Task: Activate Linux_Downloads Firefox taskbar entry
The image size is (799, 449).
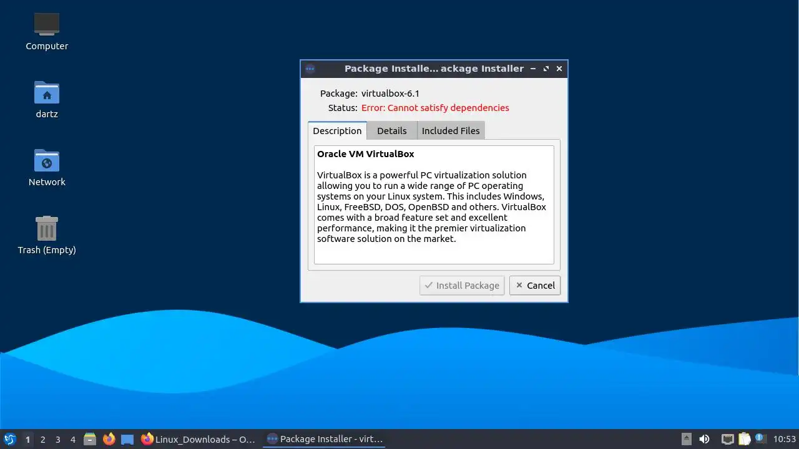Action: (199, 439)
